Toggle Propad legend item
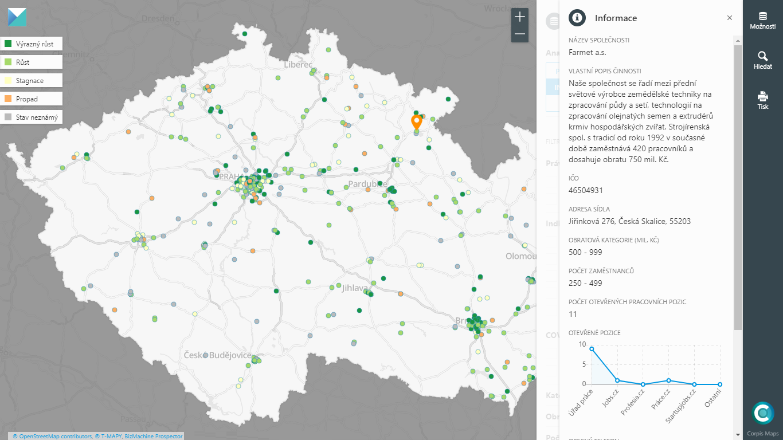The height and width of the screenshot is (440, 783). click(x=31, y=99)
